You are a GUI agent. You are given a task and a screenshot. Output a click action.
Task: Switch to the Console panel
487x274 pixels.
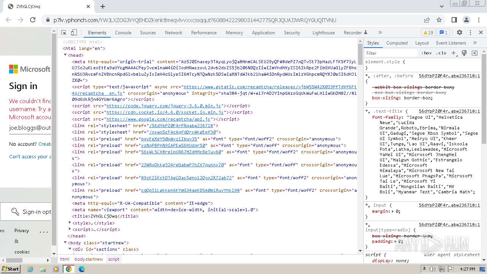123,33
